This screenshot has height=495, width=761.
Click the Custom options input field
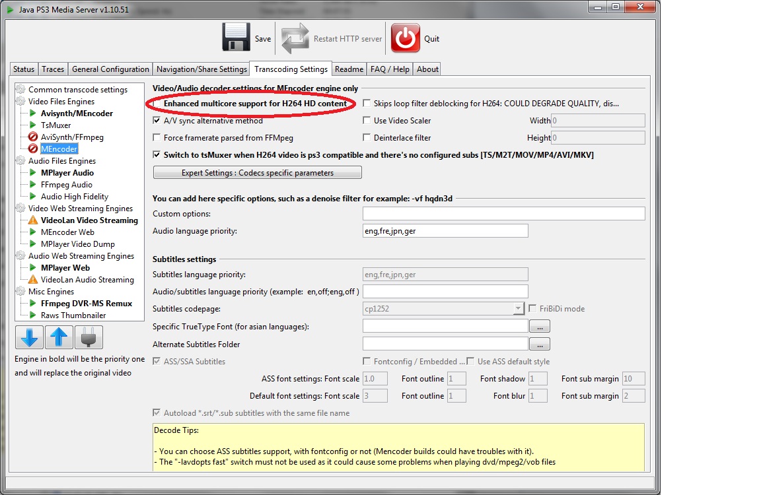pyautogui.click(x=504, y=213)
